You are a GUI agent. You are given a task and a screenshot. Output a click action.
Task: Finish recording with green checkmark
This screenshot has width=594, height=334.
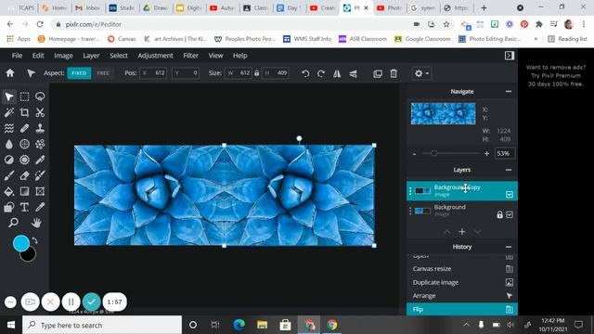click(91, 302)
